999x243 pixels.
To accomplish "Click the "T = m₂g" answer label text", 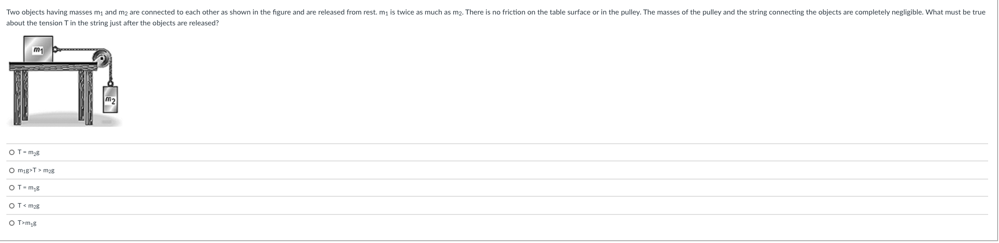I will (x=29, y=152).
